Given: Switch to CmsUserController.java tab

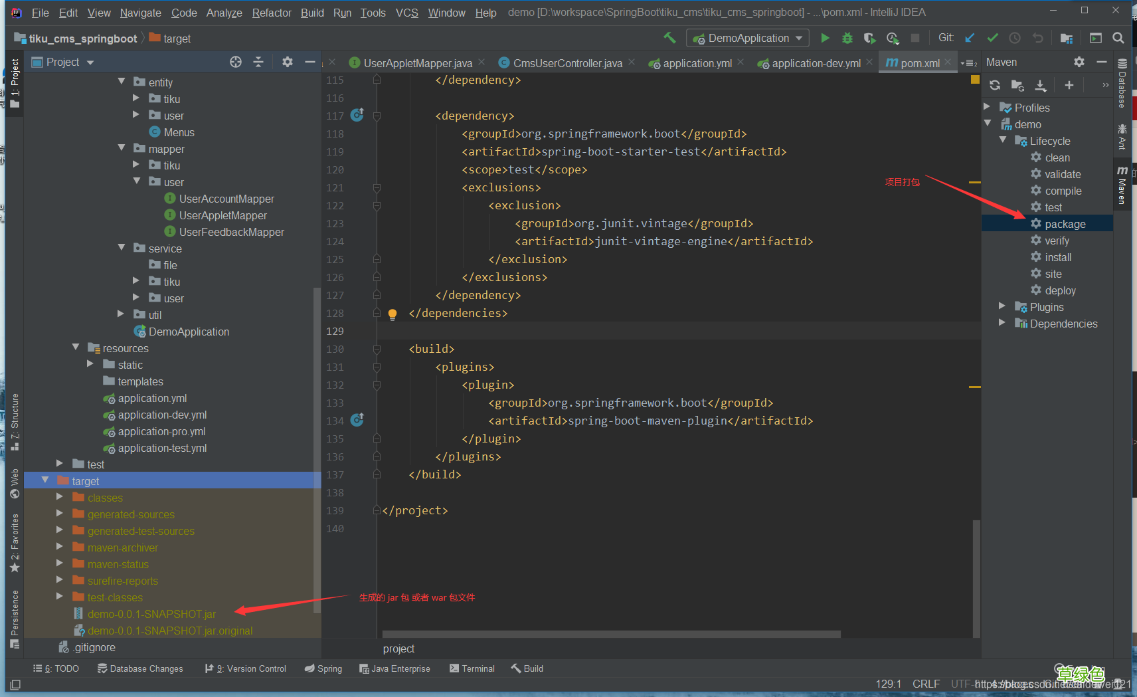Looking at the screenshot, I should coord(567,63).
